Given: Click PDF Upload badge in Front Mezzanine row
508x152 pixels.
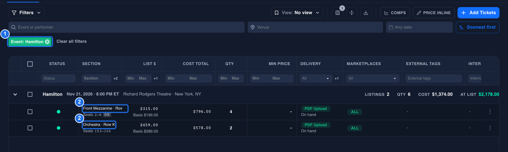Looking at the screenshot, I should click(316, 109).
